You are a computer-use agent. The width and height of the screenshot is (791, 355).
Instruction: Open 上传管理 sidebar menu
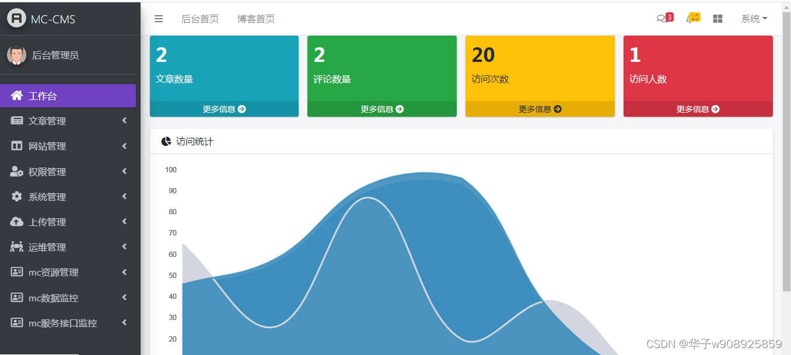click(68, 222)
